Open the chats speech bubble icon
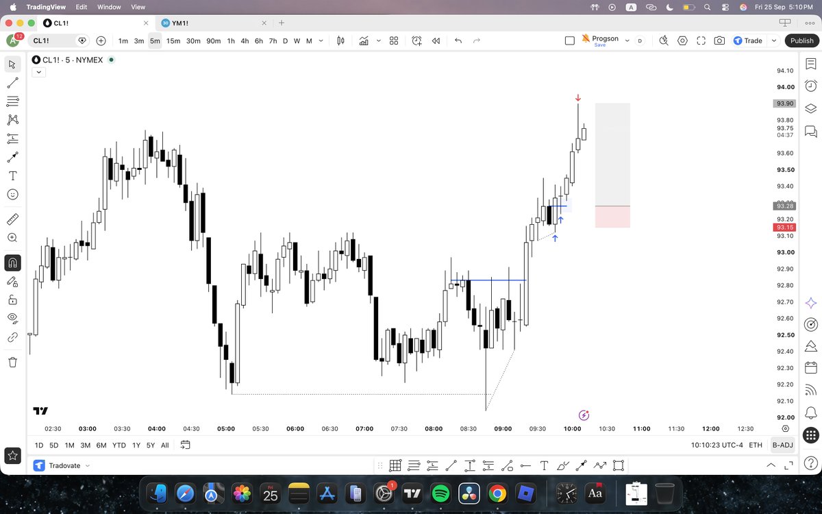Viewport: 822px width, 514px height. [811, 131]
